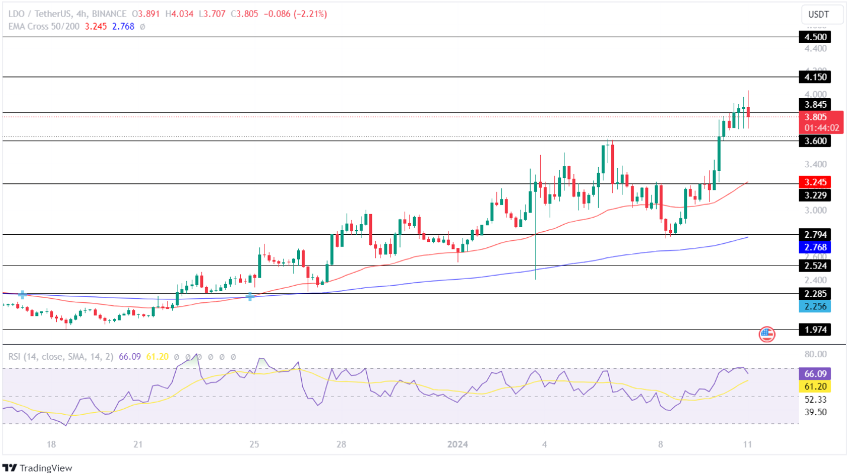Click the BINANCE exchange name in the legend
Screen dimensions: 849x475
(x=108, y=12)
